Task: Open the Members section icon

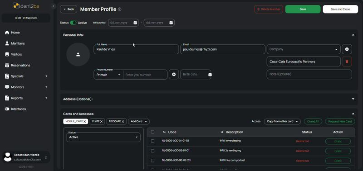Action: [7, 43]
